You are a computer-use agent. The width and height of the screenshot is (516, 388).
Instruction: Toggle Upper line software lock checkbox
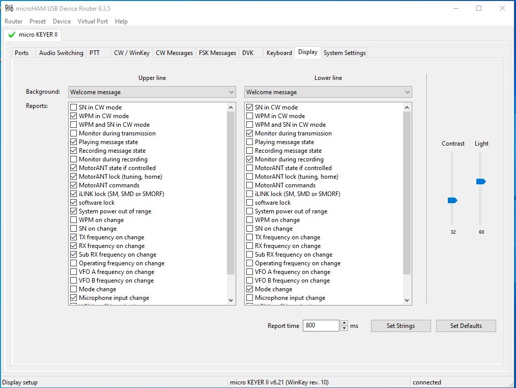point(74,203)
